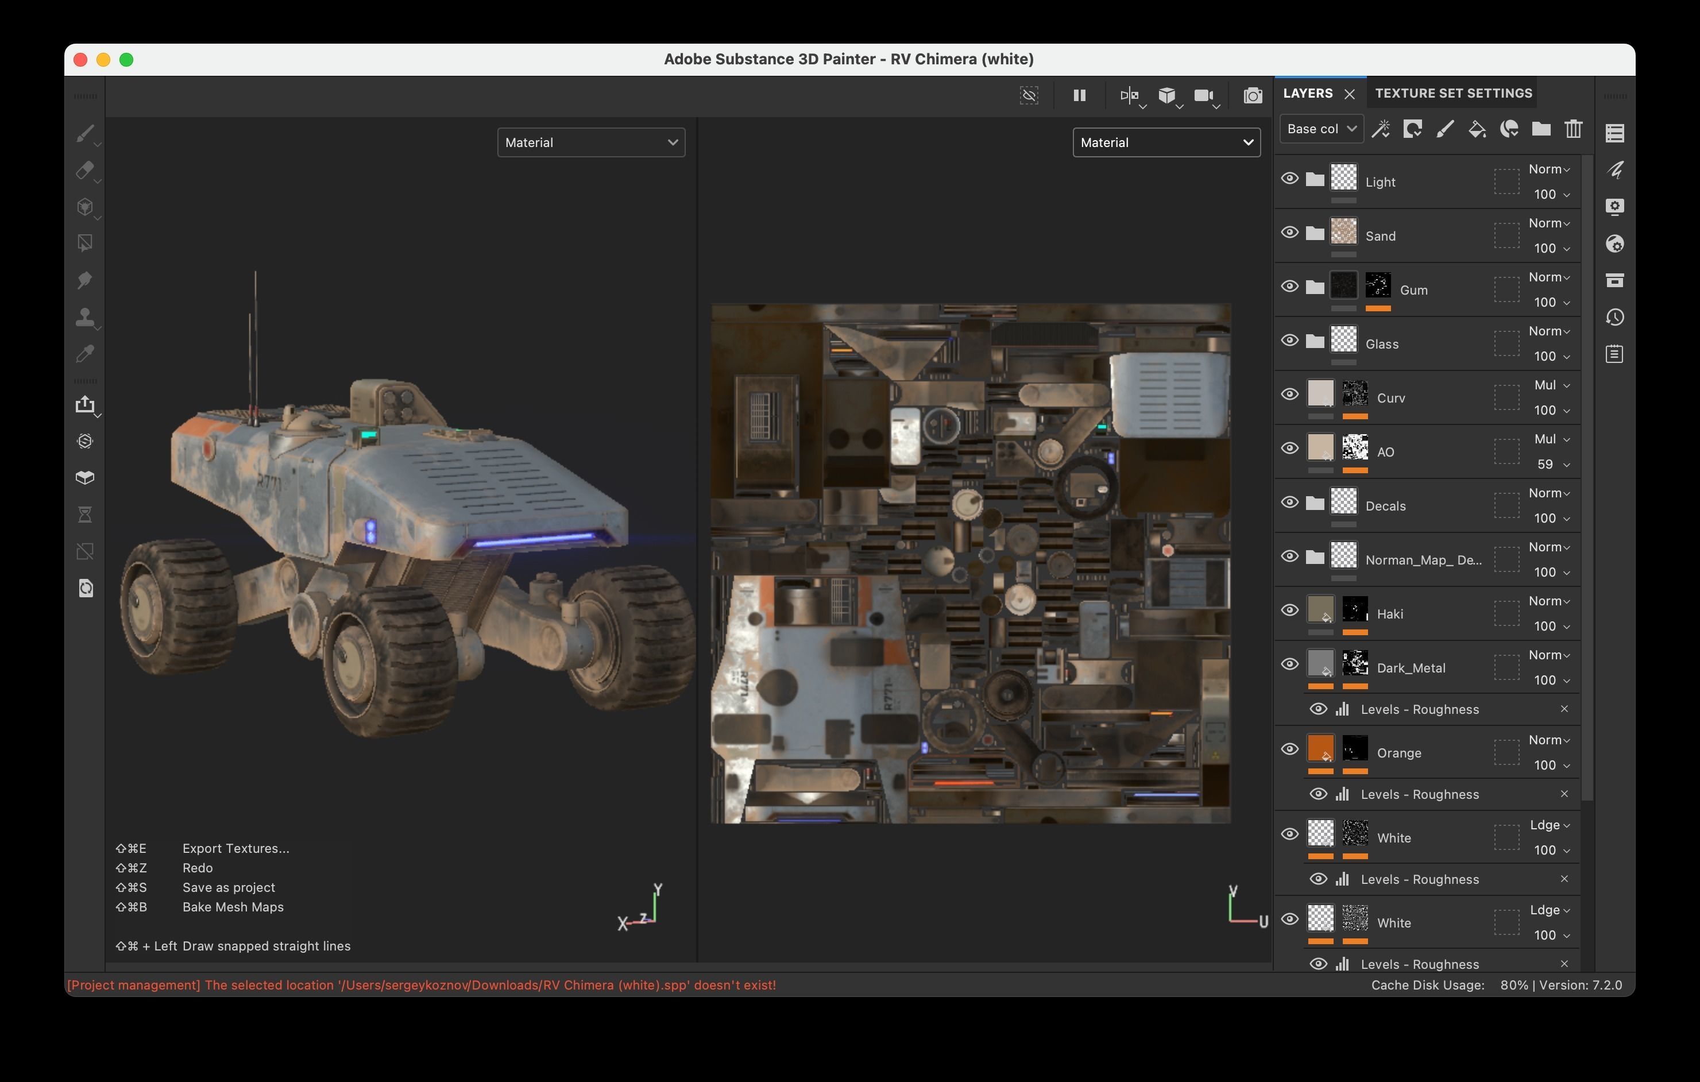Open the 3D cube view mode options
This screenshot has height=1082, width=1700.
[1167, 95]
